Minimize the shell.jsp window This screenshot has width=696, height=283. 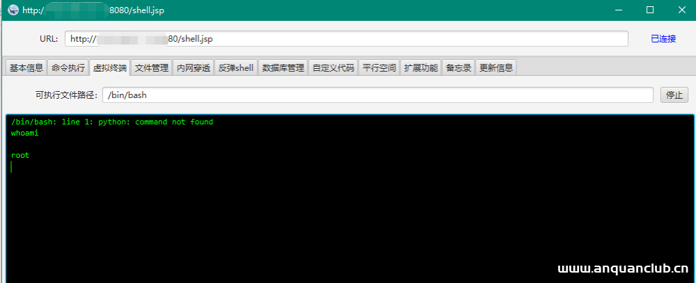617,10
